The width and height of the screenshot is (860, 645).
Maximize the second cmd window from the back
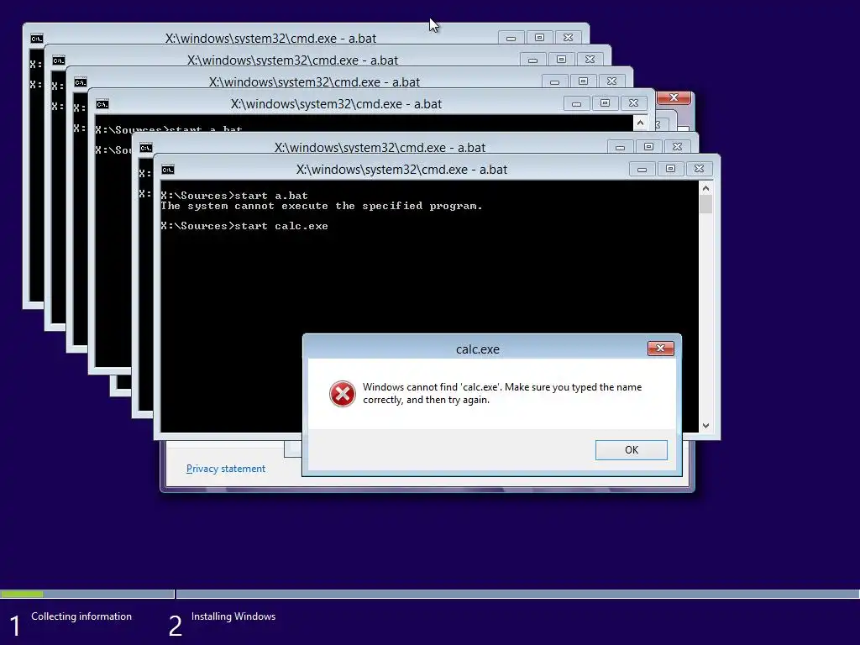point(561,60)
